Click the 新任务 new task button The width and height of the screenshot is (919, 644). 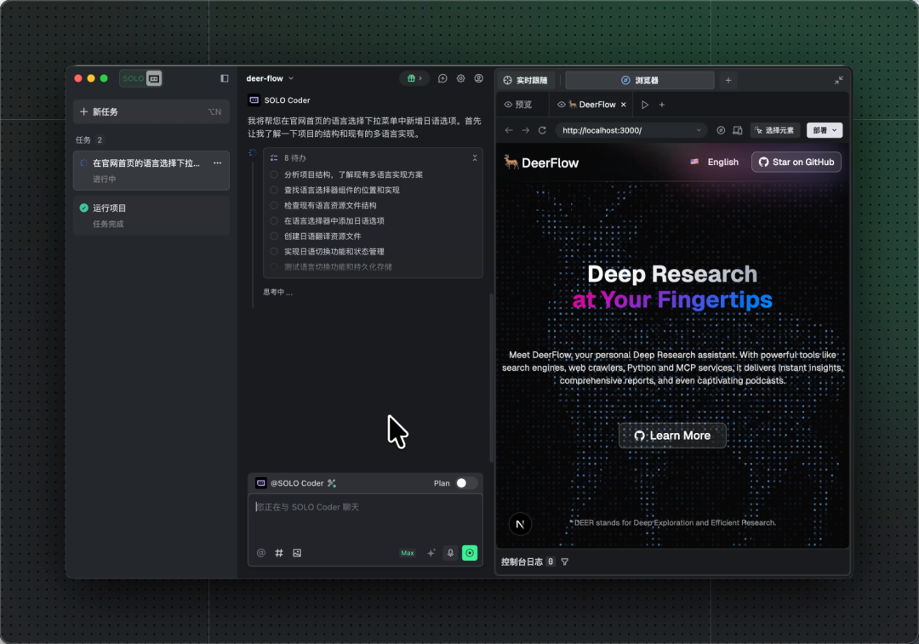point(151,111)
